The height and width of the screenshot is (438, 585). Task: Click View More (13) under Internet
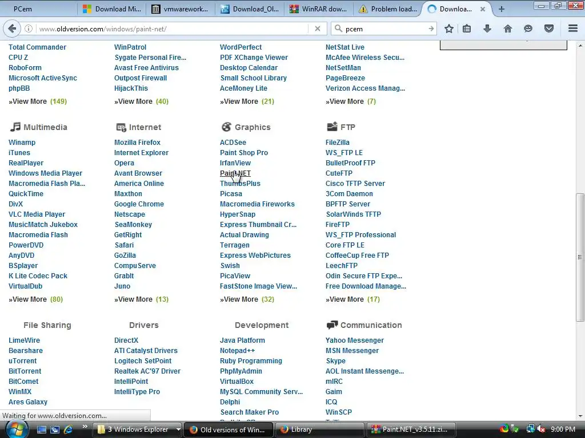coord(142,299)
